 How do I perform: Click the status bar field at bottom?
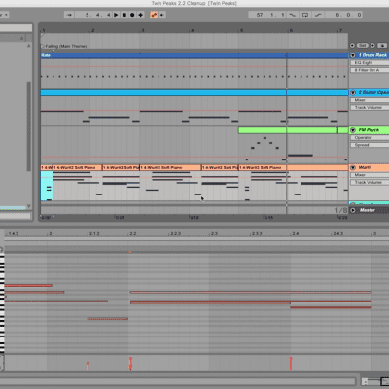(x=178, y=381)
